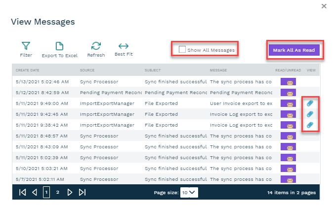Jump to the first page
This screenshot has height=206, width=333.
(22, 192)
